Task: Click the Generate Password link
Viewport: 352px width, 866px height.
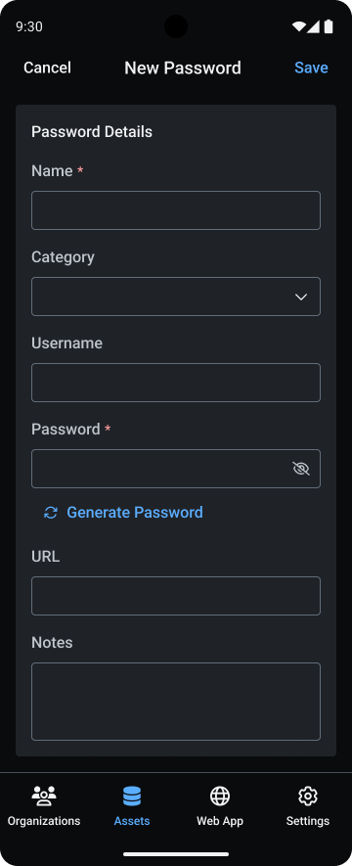Action: [x=135, y=513]
